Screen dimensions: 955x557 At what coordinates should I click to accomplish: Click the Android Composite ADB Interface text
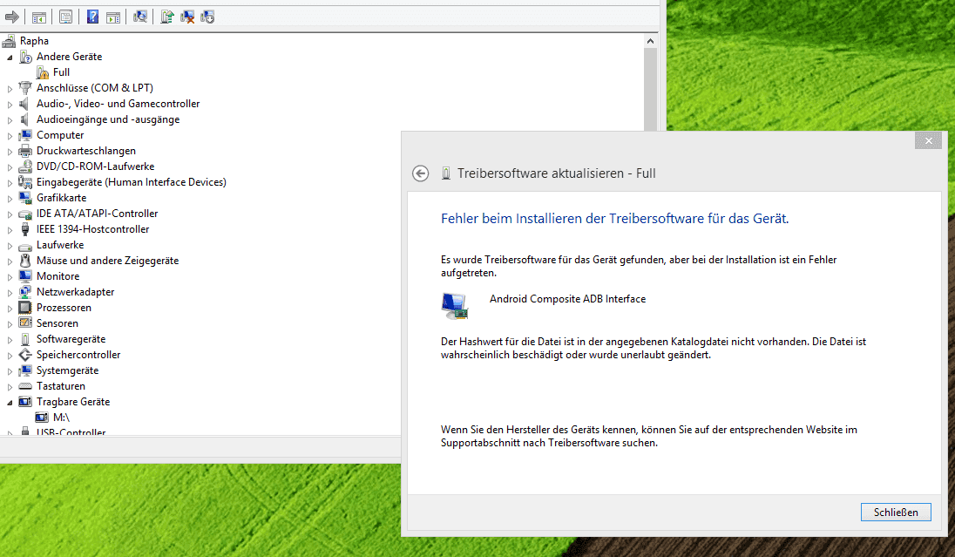point(567,299)
